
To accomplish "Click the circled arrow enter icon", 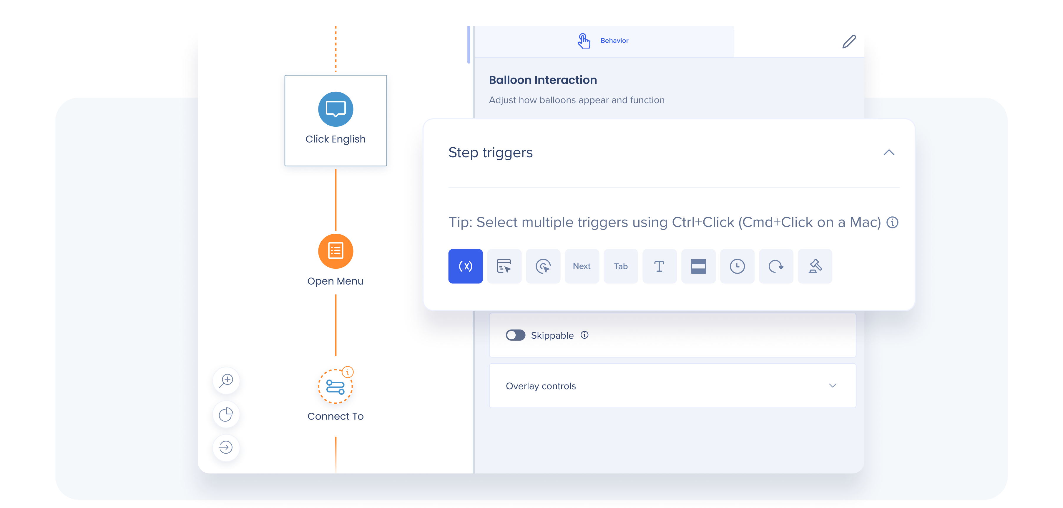I will pos(226,447).
